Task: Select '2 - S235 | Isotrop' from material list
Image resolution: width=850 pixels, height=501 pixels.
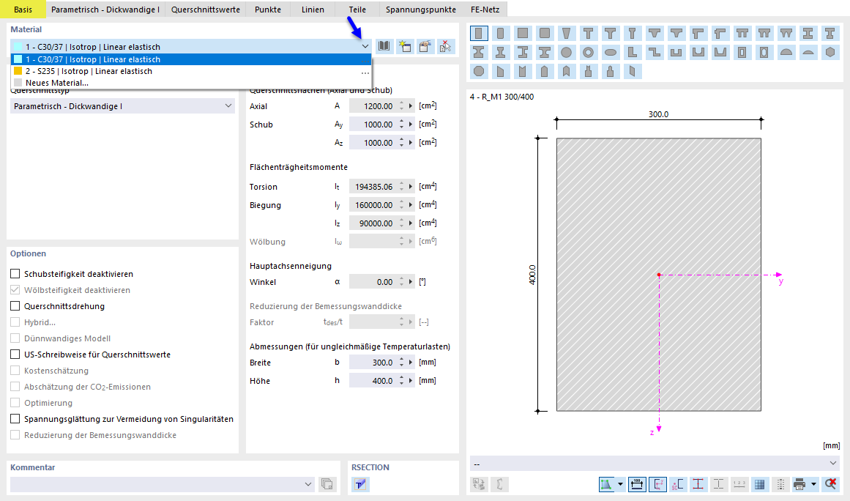Action: [191, 71]
